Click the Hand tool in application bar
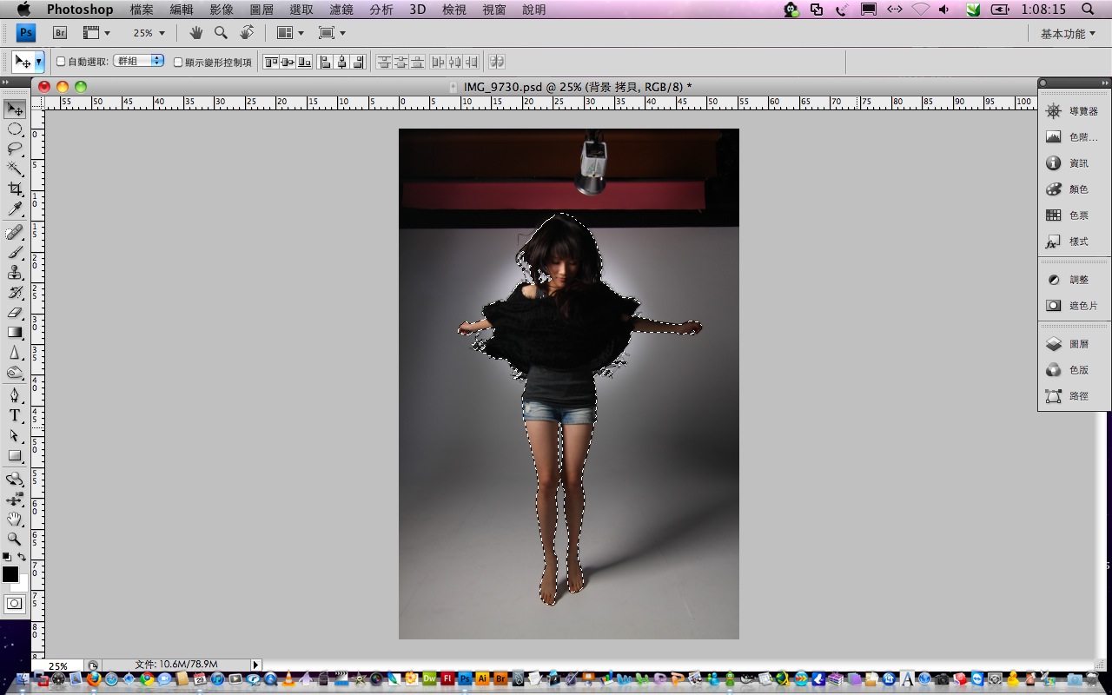This screenshot has width=1112, height=695. point(196,33)
